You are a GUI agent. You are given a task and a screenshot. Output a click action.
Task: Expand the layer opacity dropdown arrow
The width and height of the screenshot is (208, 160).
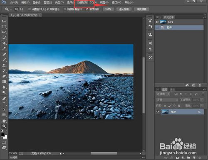click(202, 100)
